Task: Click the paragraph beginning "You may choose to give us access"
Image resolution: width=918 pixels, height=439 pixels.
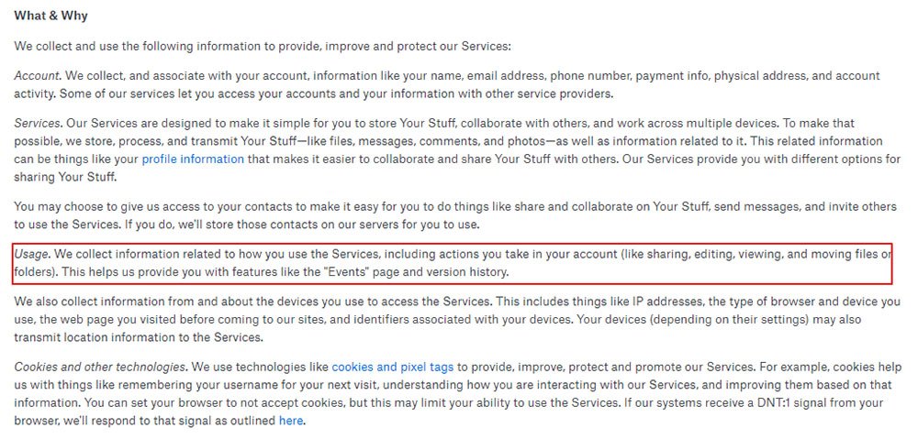Action: 455,215
